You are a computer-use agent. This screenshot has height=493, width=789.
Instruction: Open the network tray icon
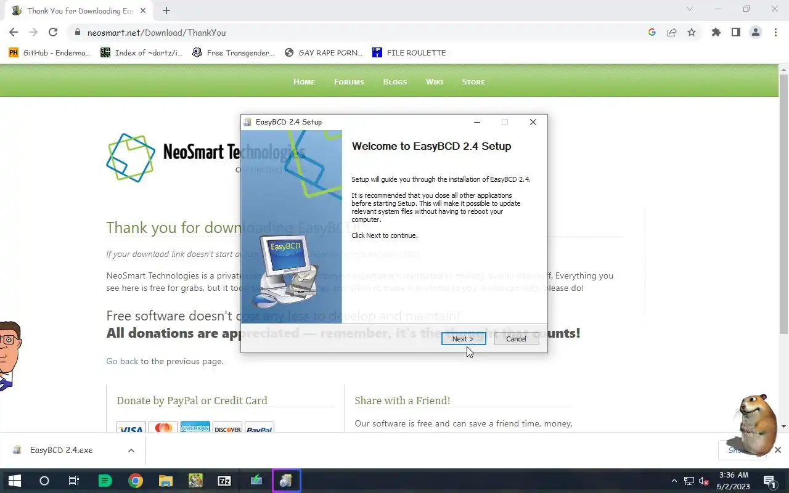[x=689, y=481]
